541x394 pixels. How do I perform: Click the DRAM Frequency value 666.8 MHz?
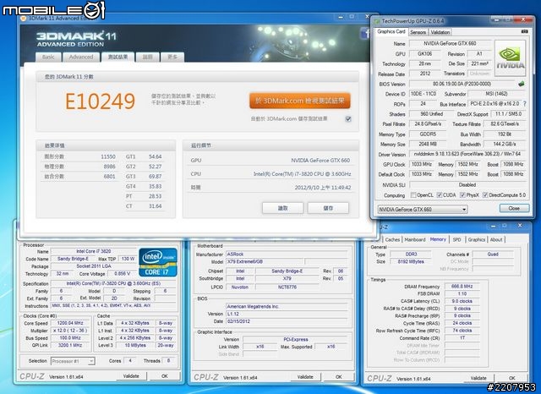click(462, 287)
